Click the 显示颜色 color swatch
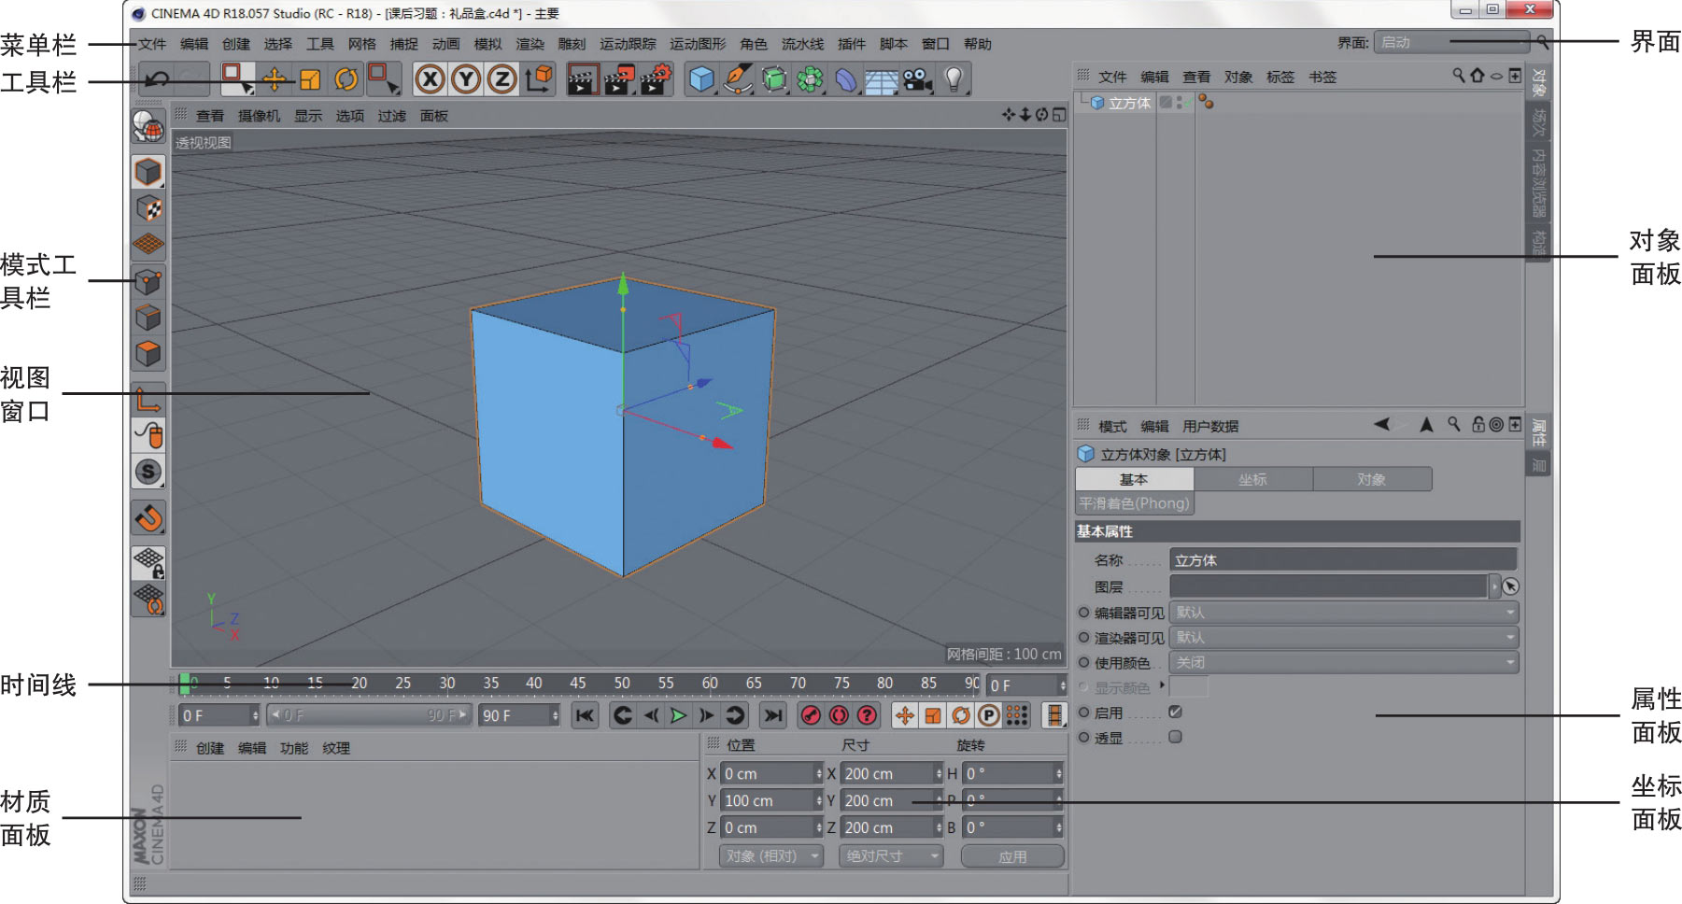 pyautogui.click(x=1188, y=687)
